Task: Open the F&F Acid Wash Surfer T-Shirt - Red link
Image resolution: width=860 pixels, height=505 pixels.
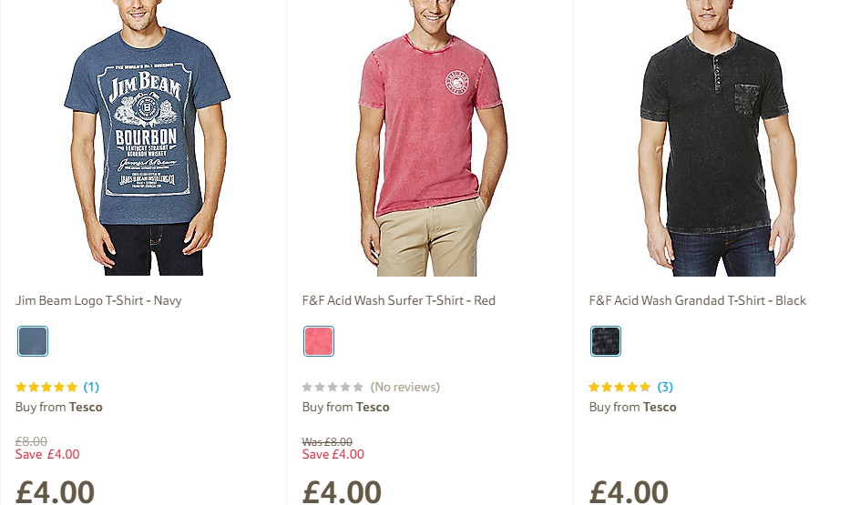Action: 399,300
